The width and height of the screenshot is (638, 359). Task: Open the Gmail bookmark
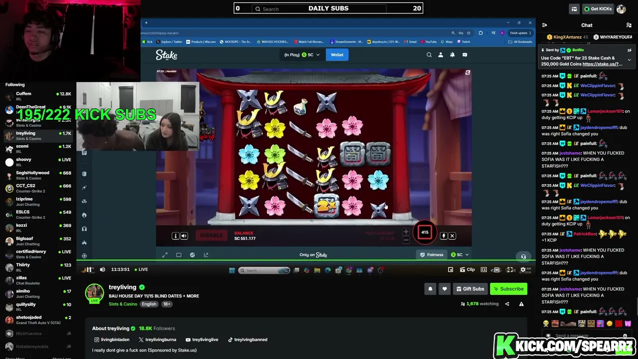410,42
